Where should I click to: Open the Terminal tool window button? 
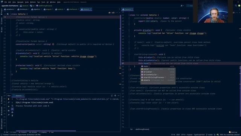[33, 132]
